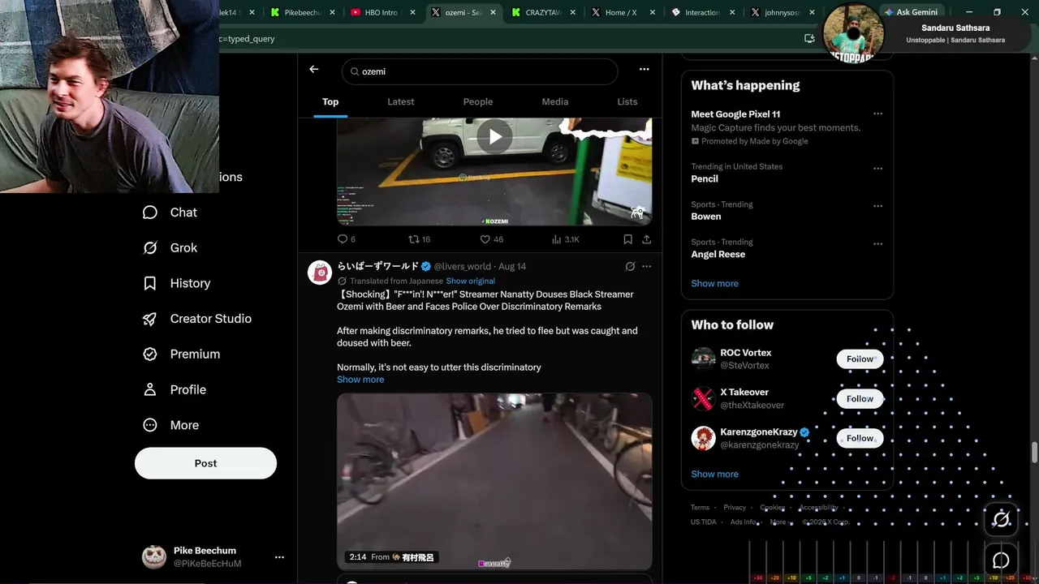Open options for Angel Reese trend
Image resolution: width=1039 pixels, height=584 pixels.
coord(877,243)
